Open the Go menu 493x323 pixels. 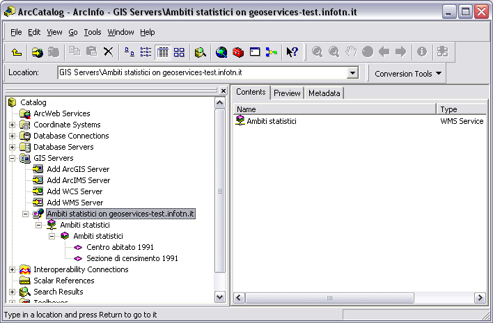point(73,32)
